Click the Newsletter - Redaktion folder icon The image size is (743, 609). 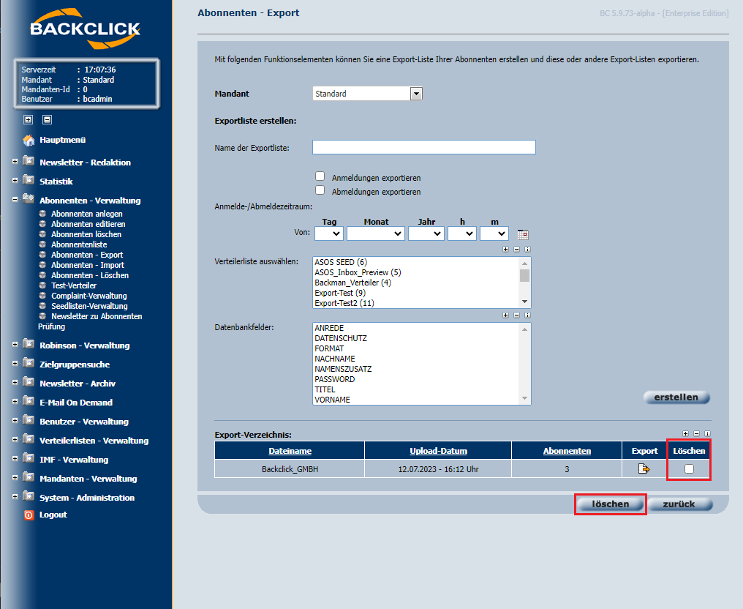point(29,161)
